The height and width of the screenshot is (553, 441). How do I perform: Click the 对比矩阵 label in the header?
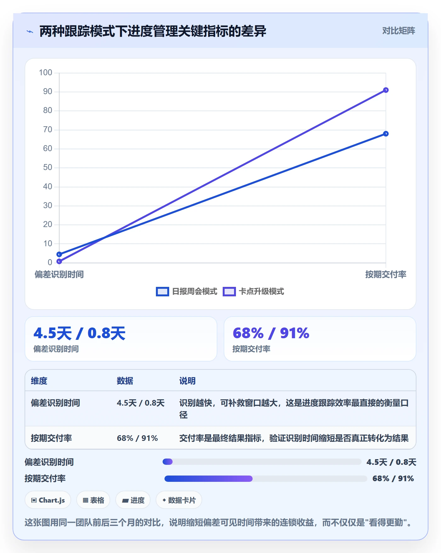[398, 31]
